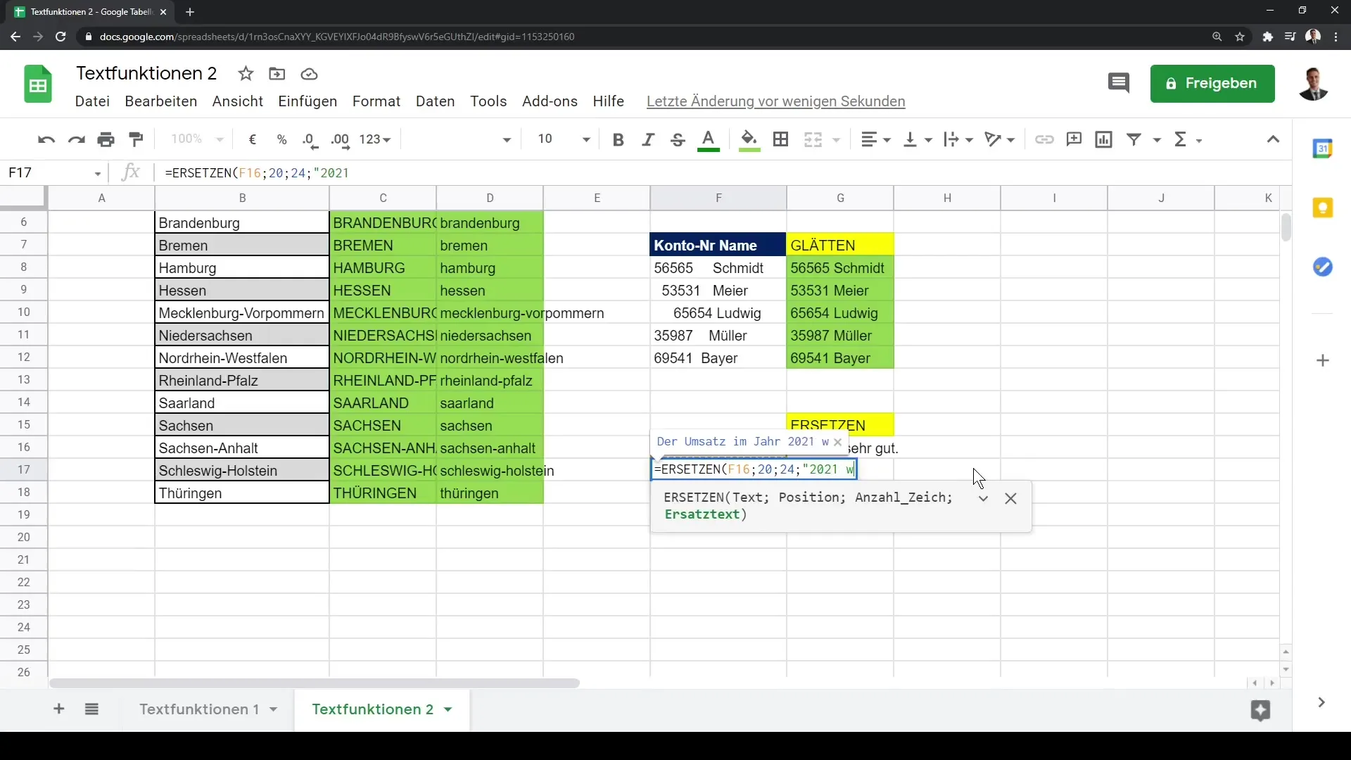Format as currency with euro icon

click(253, 139)
